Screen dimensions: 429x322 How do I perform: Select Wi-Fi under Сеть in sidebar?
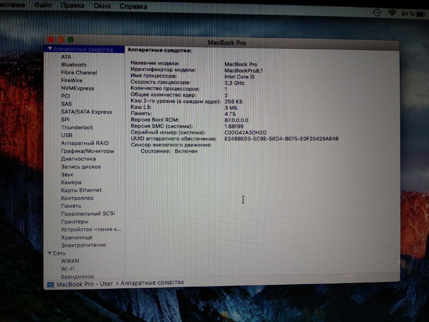pyautogui.click(x=68, y=269)
